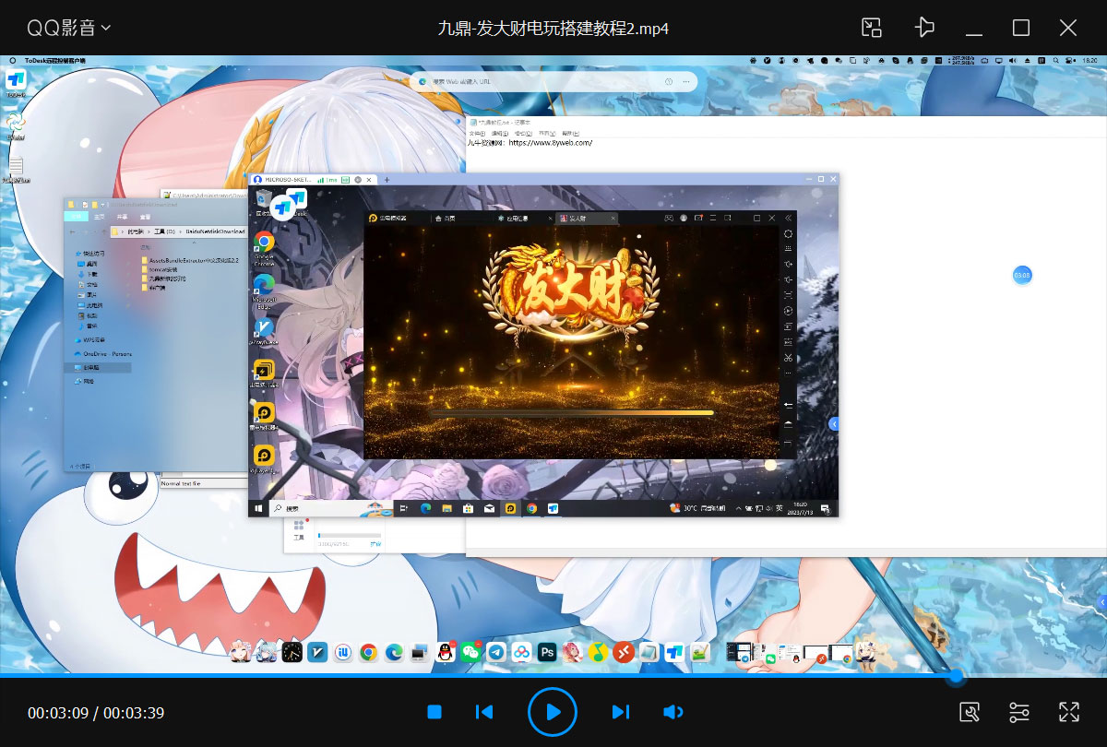This screenshot has height=747, width=1107.
Task: Click the play button in QQ影音
Action: tap(553, 712)
